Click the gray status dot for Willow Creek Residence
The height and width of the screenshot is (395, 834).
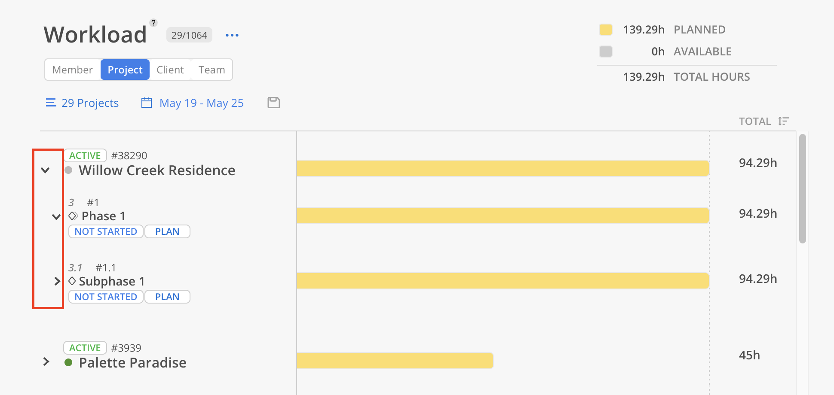(x=69, y=170)
